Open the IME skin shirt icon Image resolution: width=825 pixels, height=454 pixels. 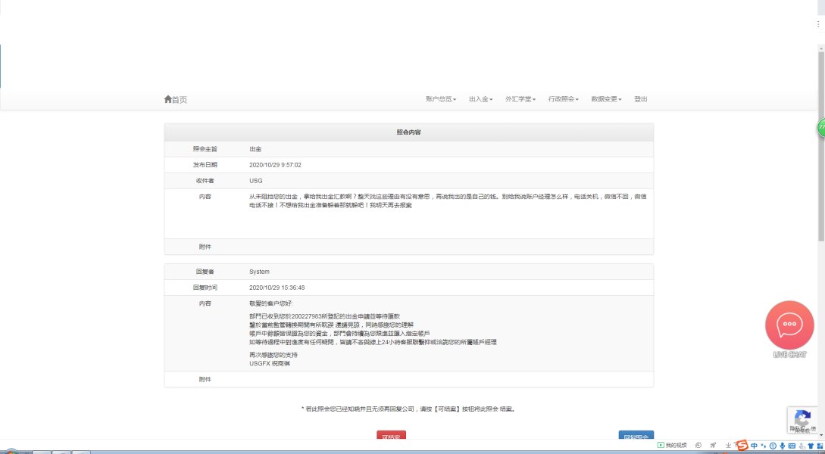[811, 446]
